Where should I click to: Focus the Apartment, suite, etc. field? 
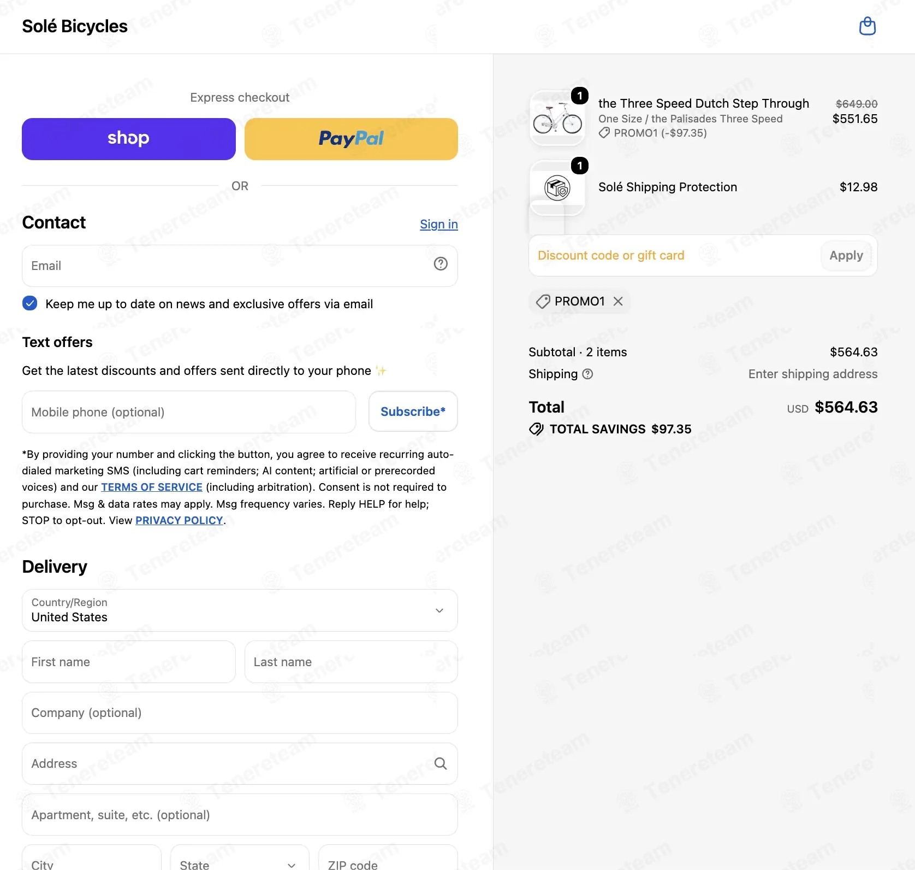point(240,814)
